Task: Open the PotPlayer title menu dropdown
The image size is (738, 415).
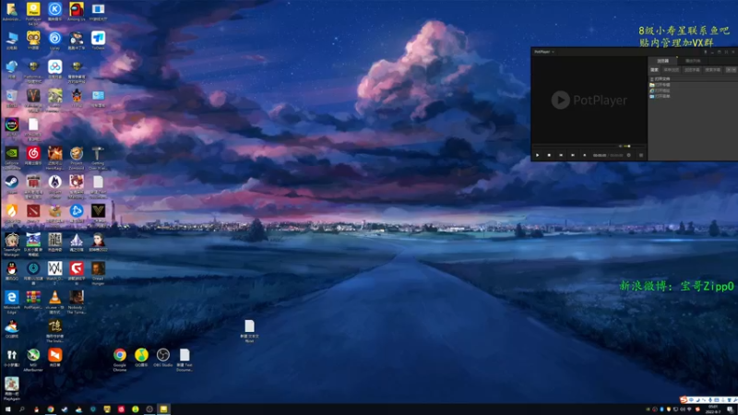Action: [x=544, y=52]
